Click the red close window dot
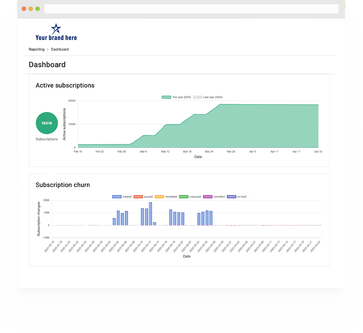Screen dimensions: 363x333 tap(24, 9)
